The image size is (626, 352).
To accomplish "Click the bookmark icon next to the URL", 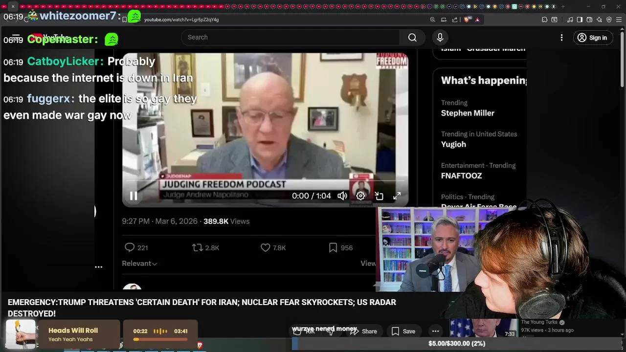I will coord(125,20).
